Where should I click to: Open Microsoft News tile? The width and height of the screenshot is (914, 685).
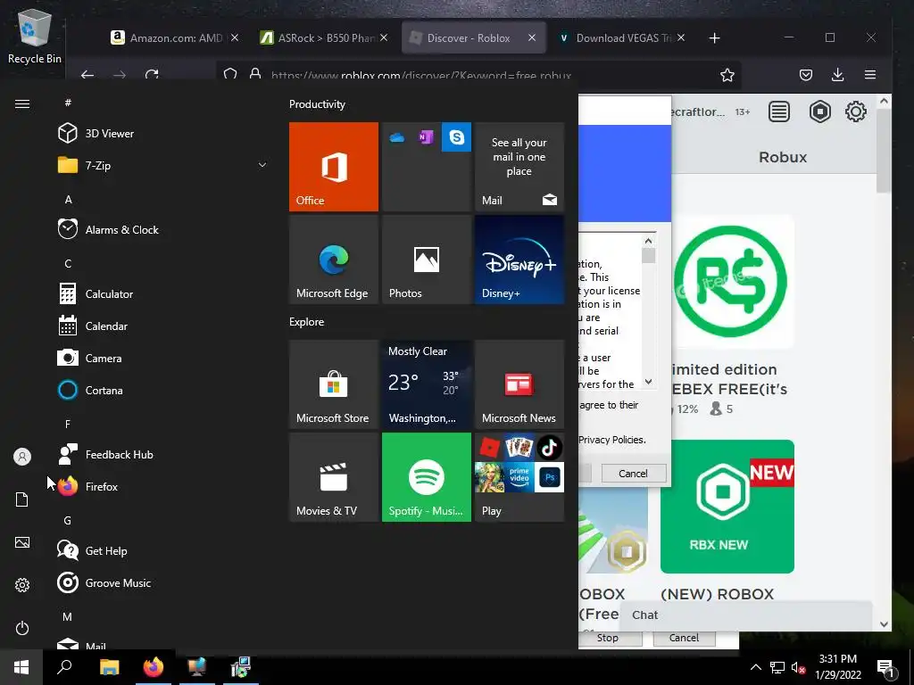point(519,384)
